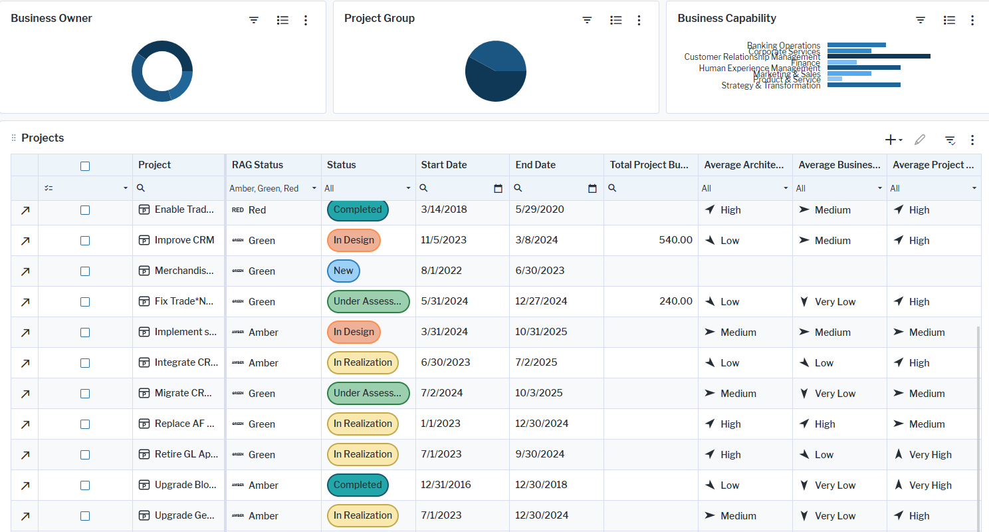Screen dimensions: 989x532
Task: Expand the RAG Status filter dropdown
Action: 314,189
